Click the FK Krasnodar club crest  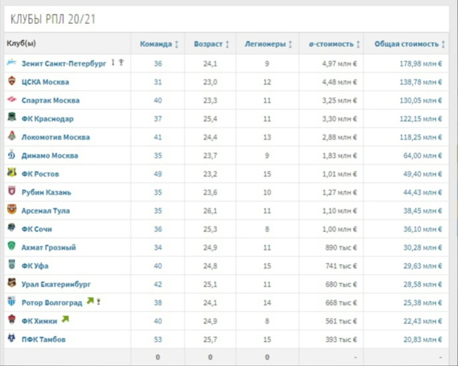click(12, 118)
